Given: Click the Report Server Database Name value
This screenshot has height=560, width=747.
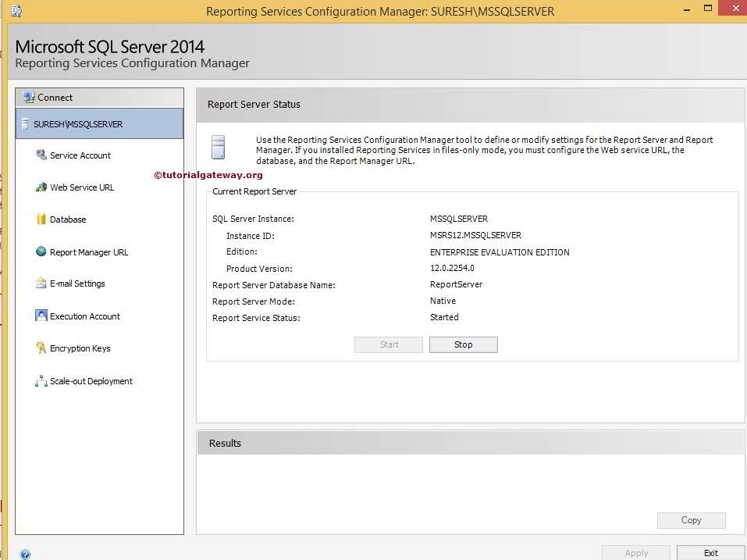Looking at the screenshot, I should (x=456, y=284).
